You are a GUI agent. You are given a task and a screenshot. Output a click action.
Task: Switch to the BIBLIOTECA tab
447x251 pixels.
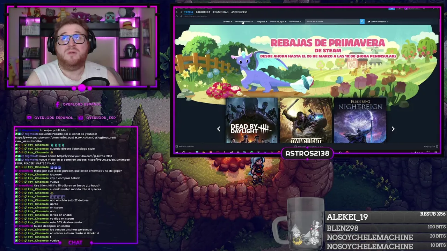[203, 12]
